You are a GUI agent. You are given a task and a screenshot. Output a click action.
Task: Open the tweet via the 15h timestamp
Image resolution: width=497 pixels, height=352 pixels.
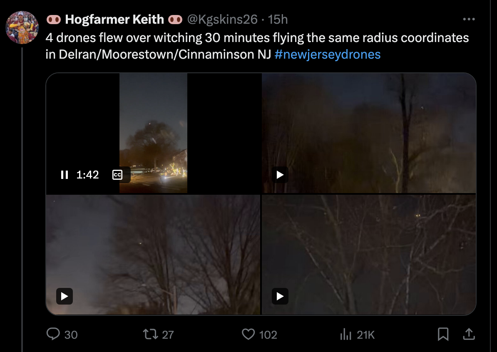click(x=278, y=19)
